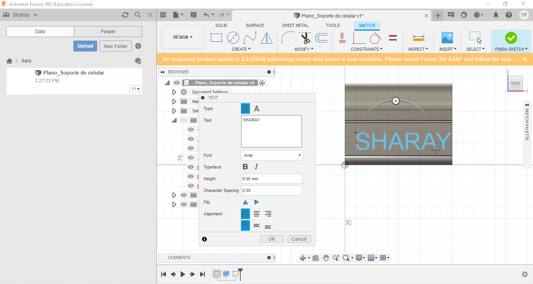
Task: Click the green Finish Sketch checkmark
Action: coord(511,38)
